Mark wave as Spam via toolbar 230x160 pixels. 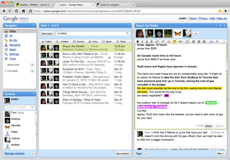(107, 42)
